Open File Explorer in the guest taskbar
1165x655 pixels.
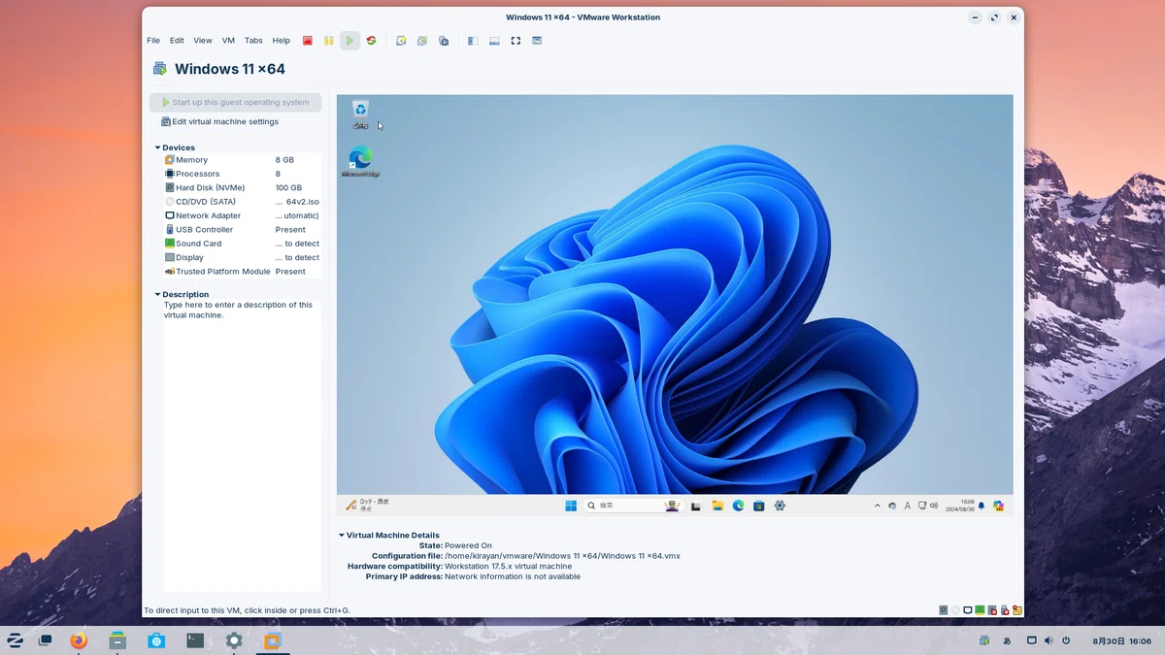(717, 506)
